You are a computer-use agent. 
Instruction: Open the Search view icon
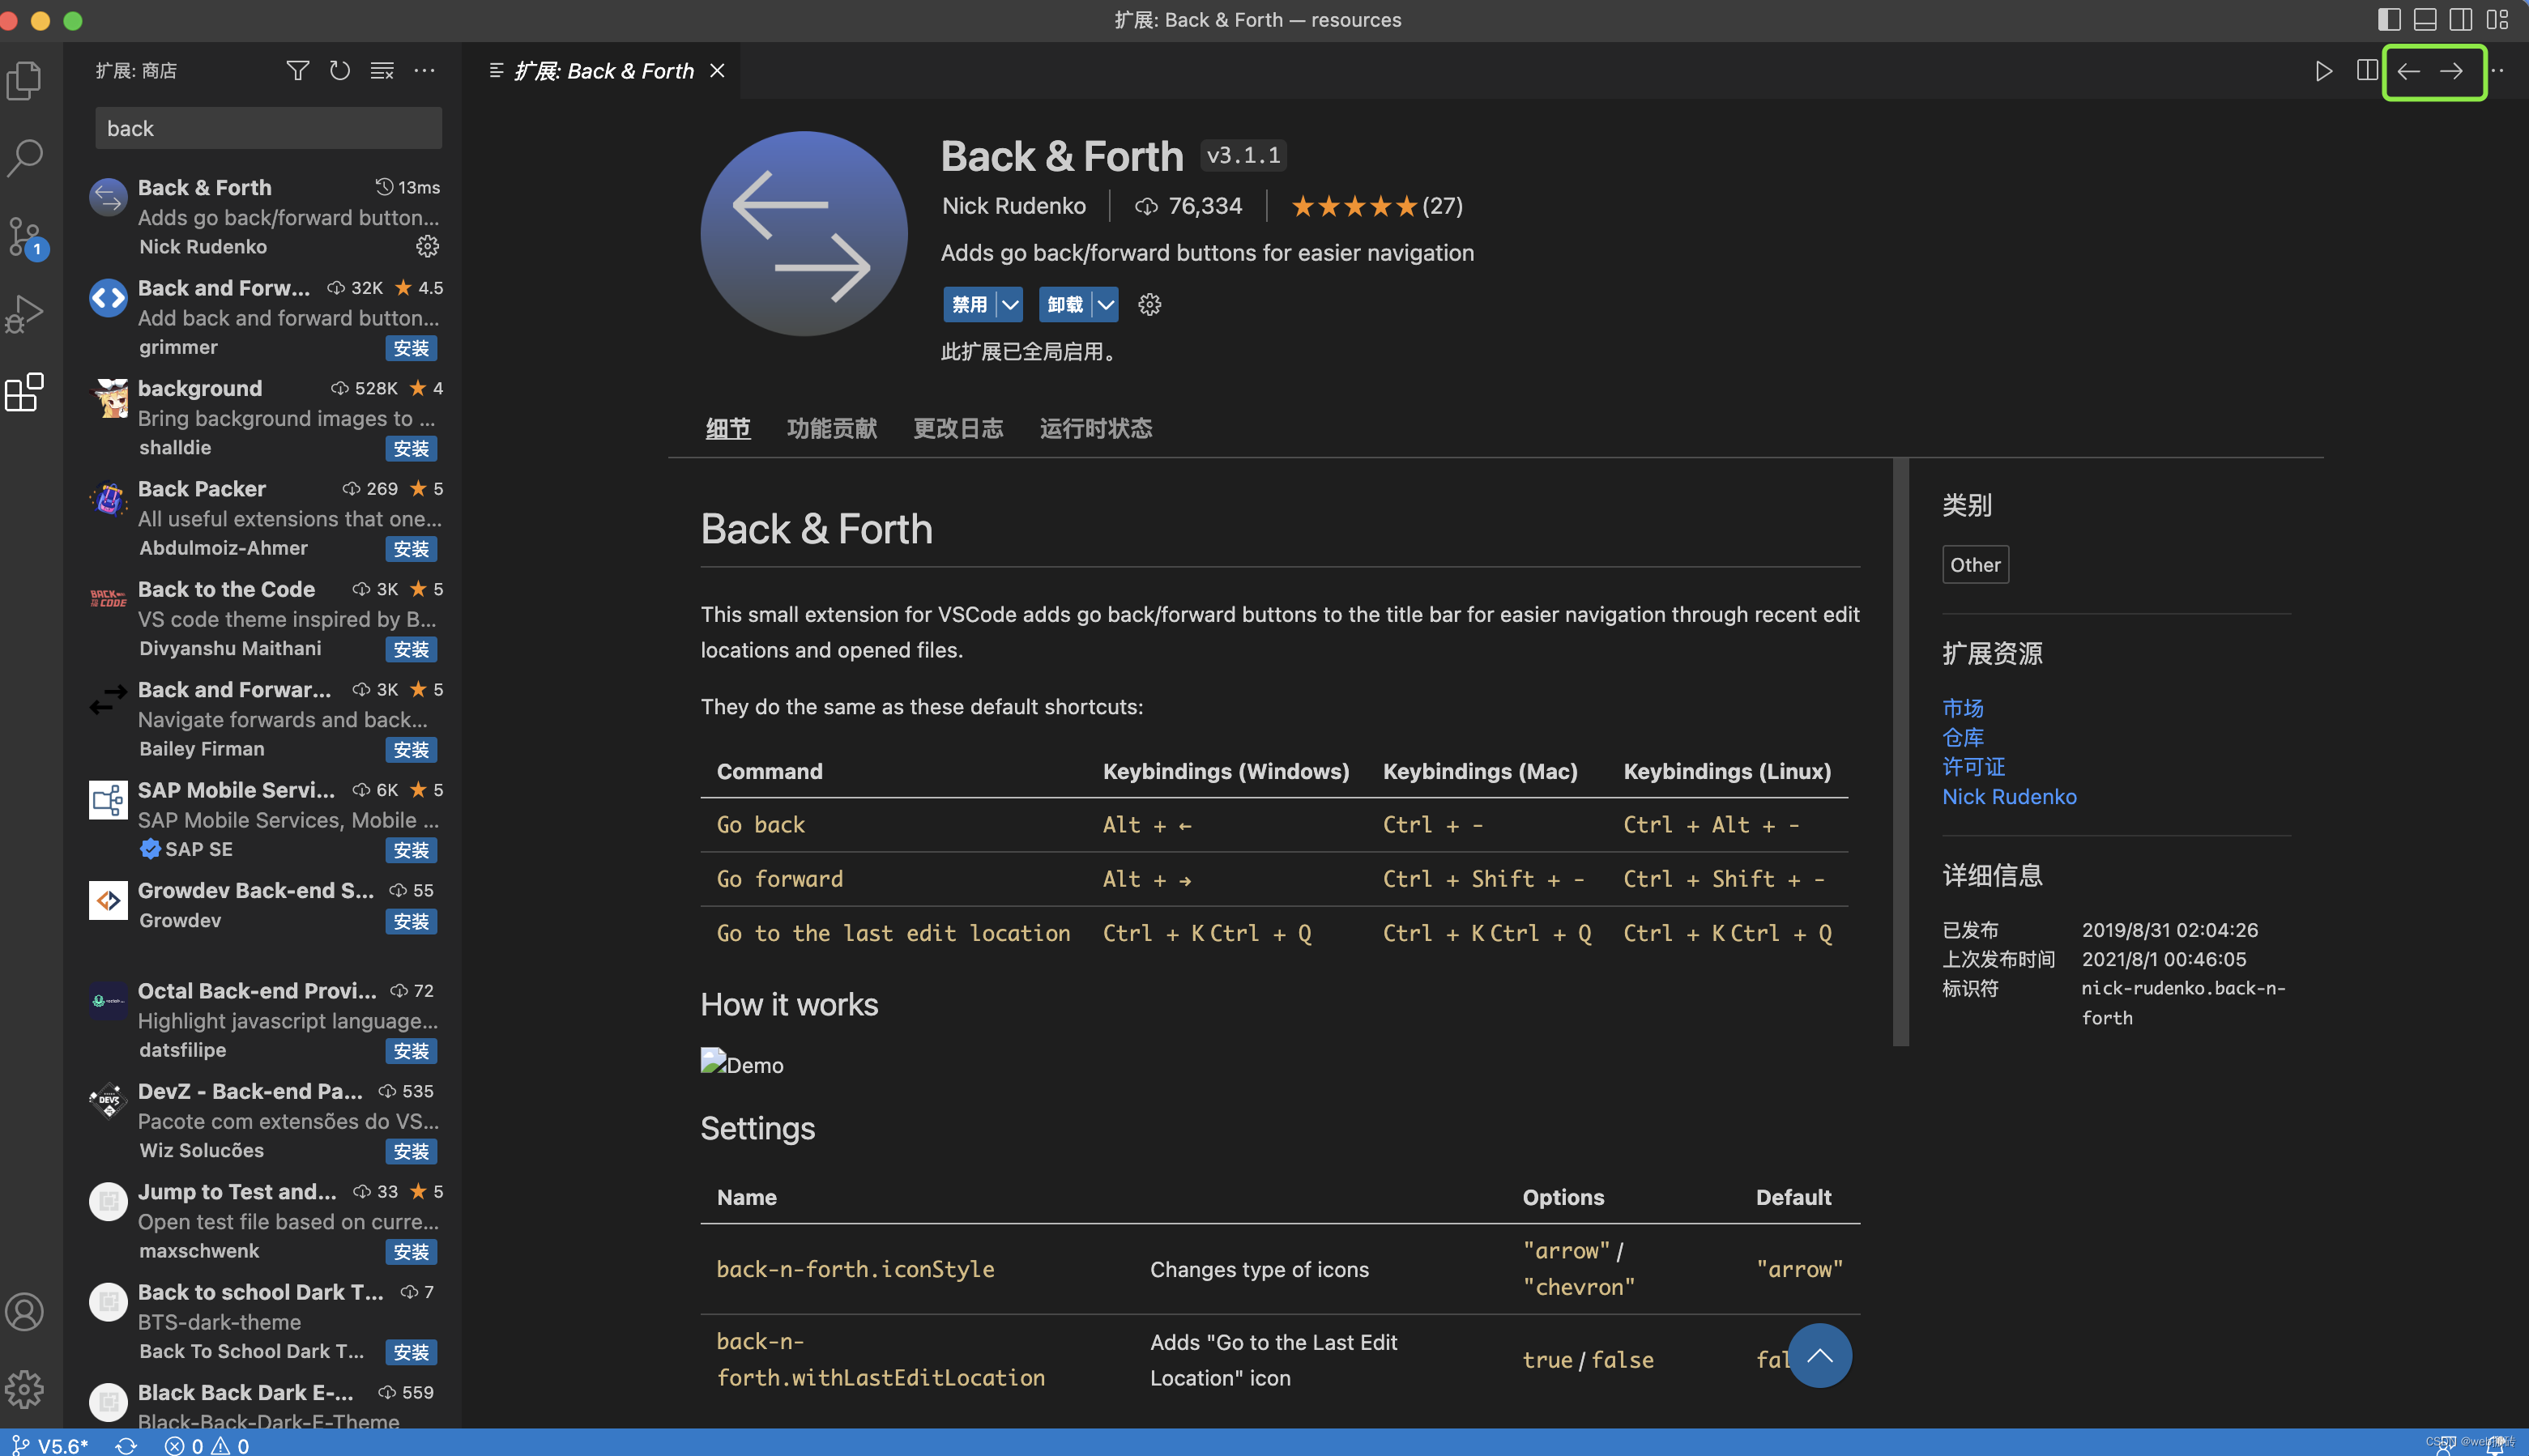[25, 158]
